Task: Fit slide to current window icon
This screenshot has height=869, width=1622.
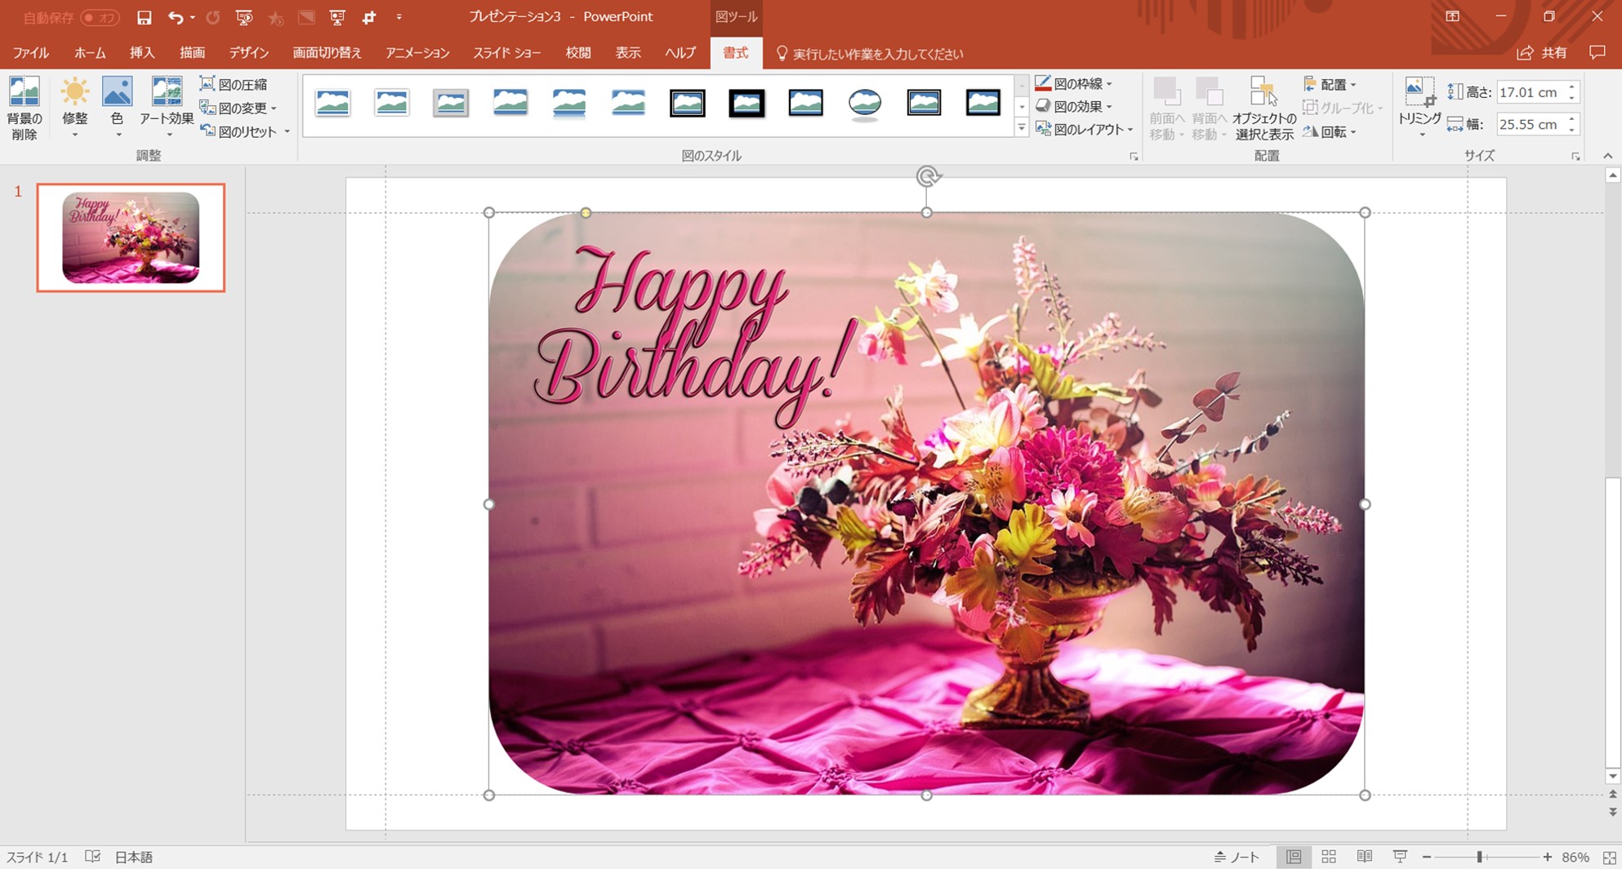Action: [x=1610, y=857]
